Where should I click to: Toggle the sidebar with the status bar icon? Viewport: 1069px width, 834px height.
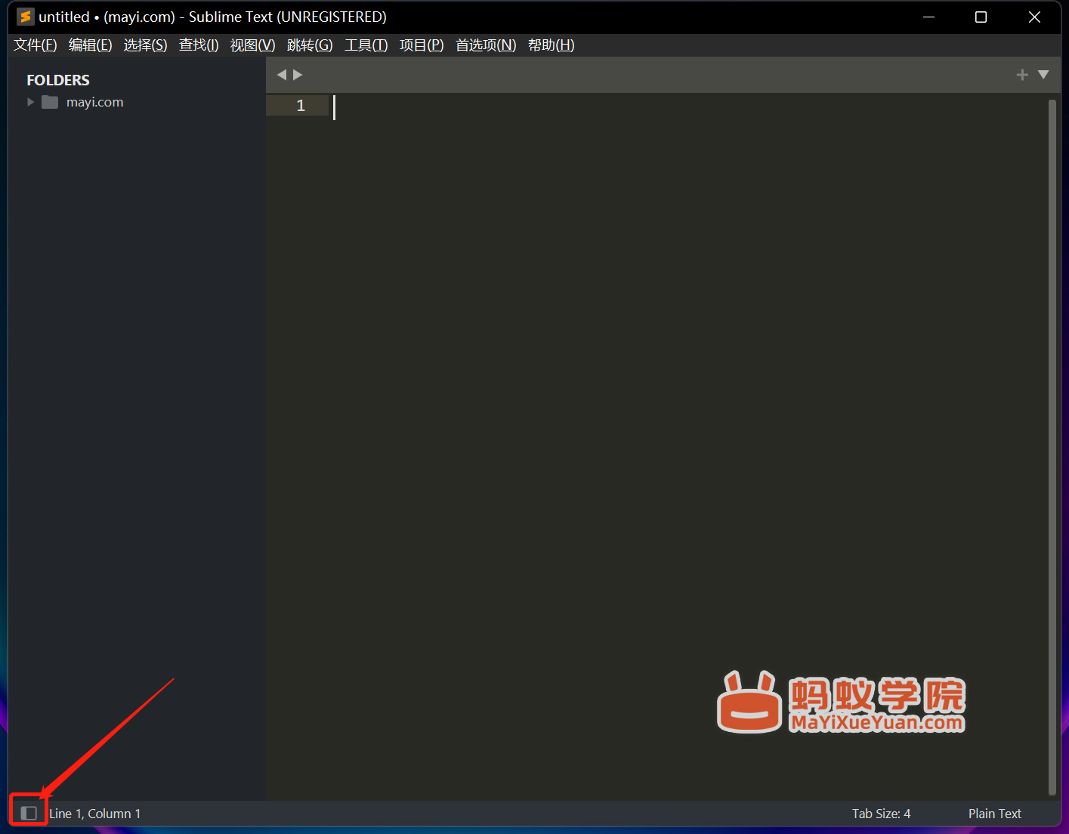[29, 813]
